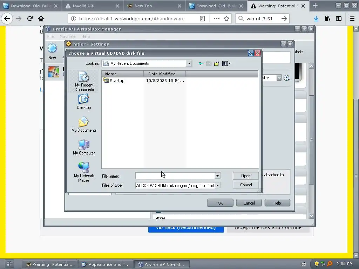Click Firefox back arrow button
The width and height of the screenshot is (359, 269).
[x=7, y=19]
